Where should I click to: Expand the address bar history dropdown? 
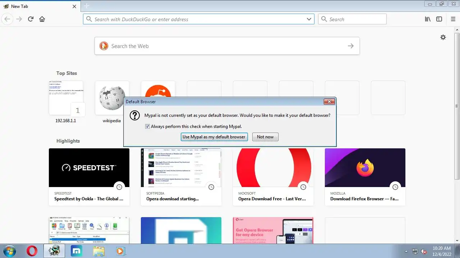[x=309, y=19]
